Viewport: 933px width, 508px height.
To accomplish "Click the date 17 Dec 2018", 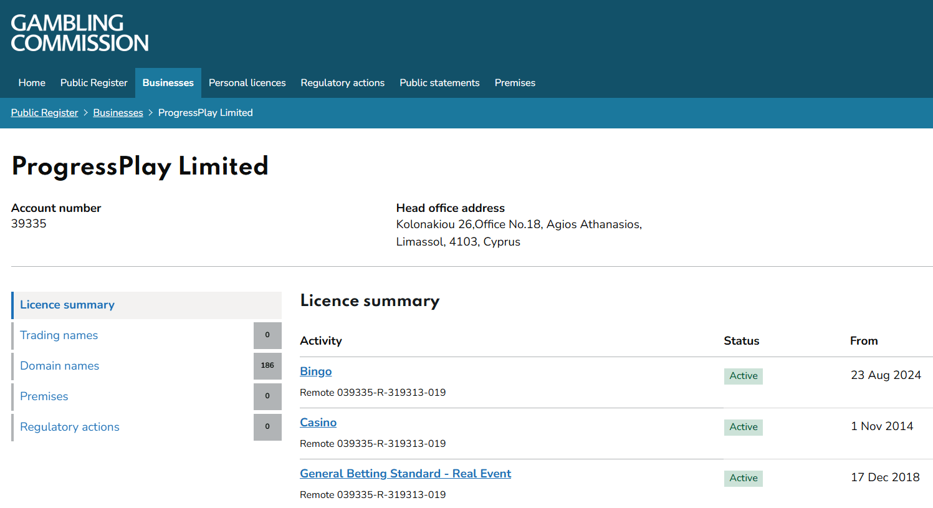I will click(x=885, y=477).
